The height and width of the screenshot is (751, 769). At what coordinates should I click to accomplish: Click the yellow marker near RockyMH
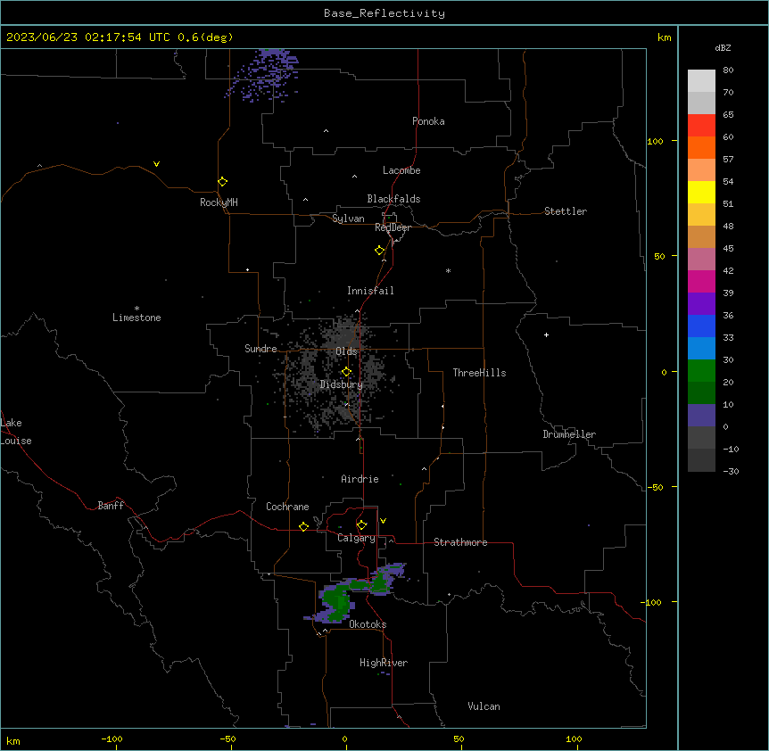[222, 182]
